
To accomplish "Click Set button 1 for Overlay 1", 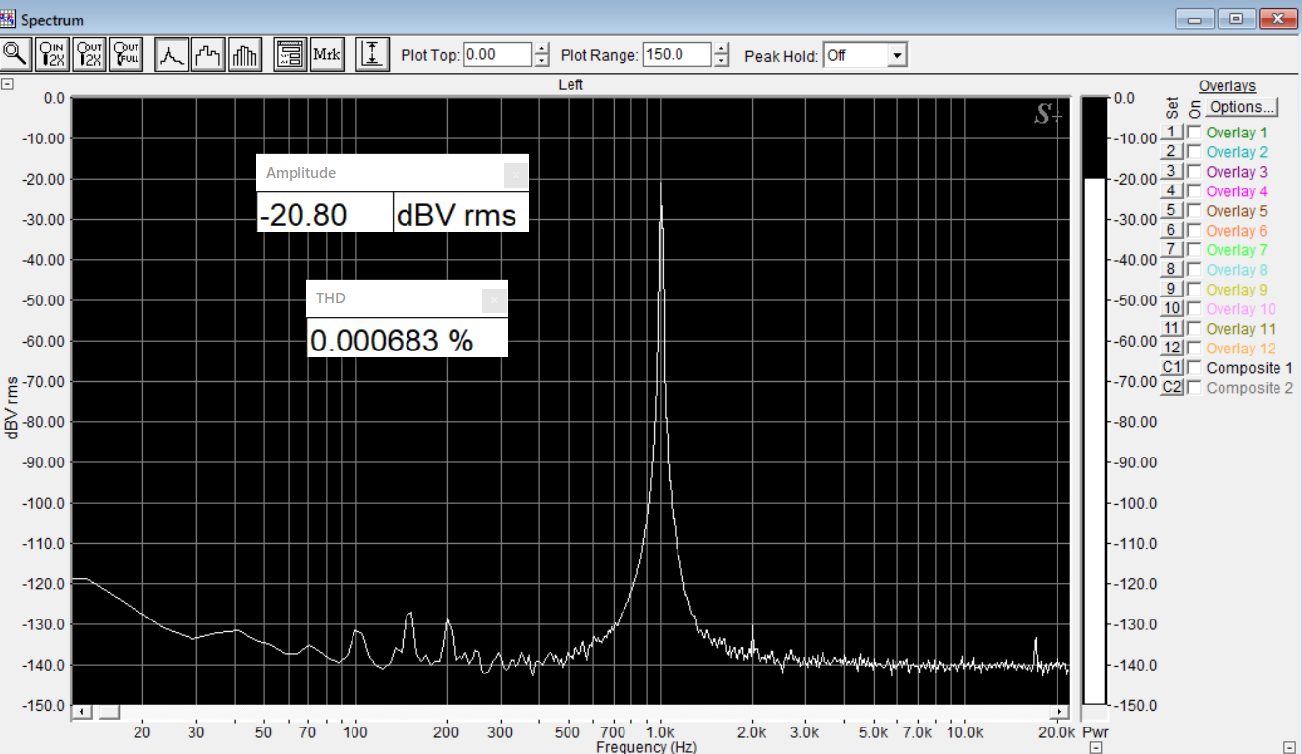I will tap(1171, 133).
